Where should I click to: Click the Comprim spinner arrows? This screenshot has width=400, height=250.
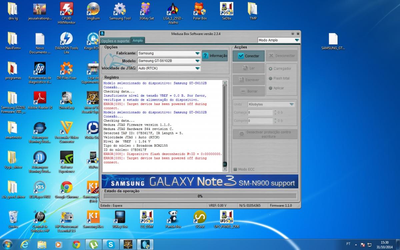click(275, 121)
